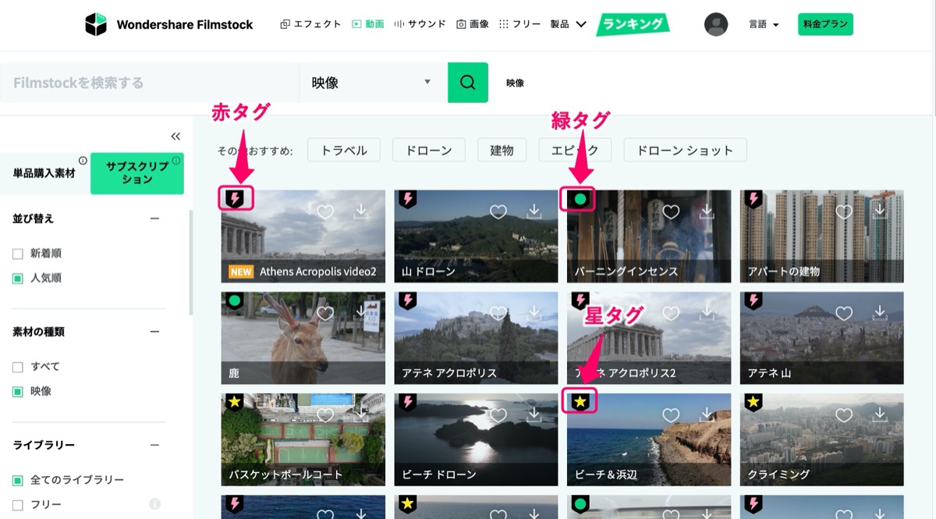
Task: Click the sidebar vertical scrollbar
Action: [x=191, y=261]
